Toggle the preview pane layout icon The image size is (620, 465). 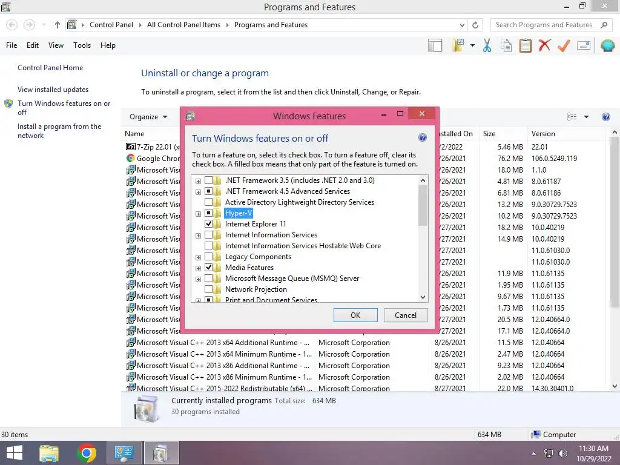[435, 45]
